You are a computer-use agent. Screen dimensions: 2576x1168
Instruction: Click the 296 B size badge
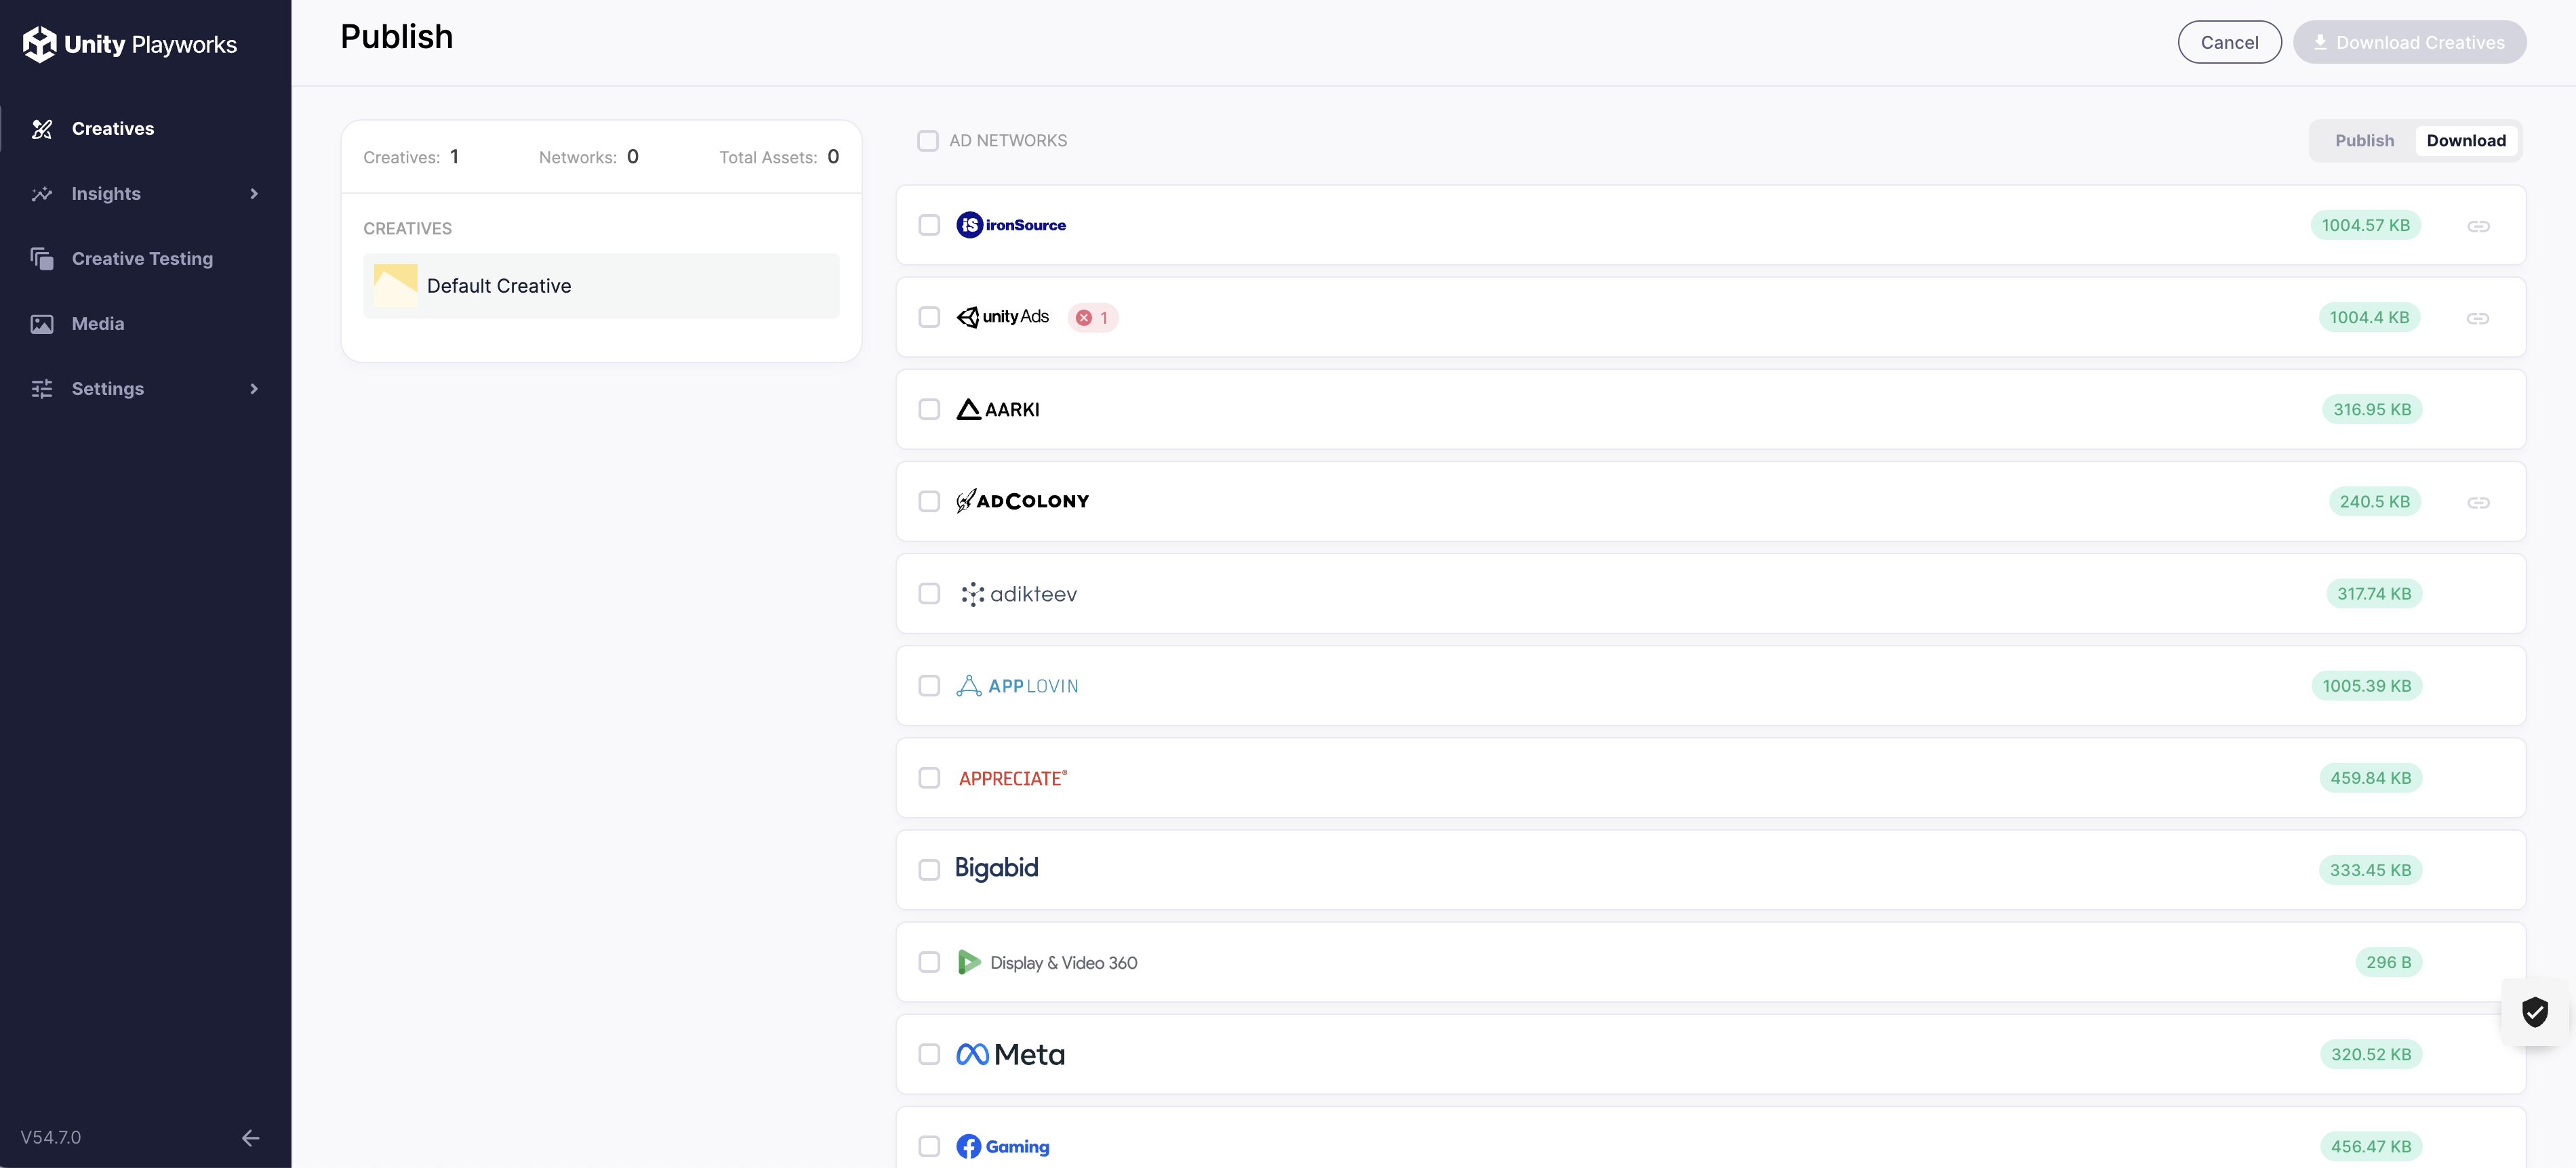pos(2388,962)
